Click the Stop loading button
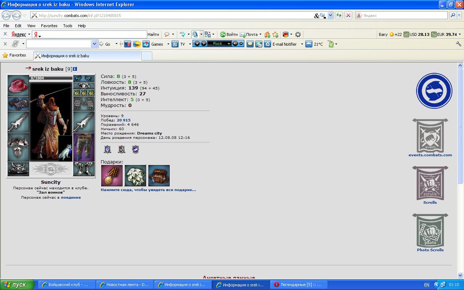464x290 pixels. click(x=348, y=15)
